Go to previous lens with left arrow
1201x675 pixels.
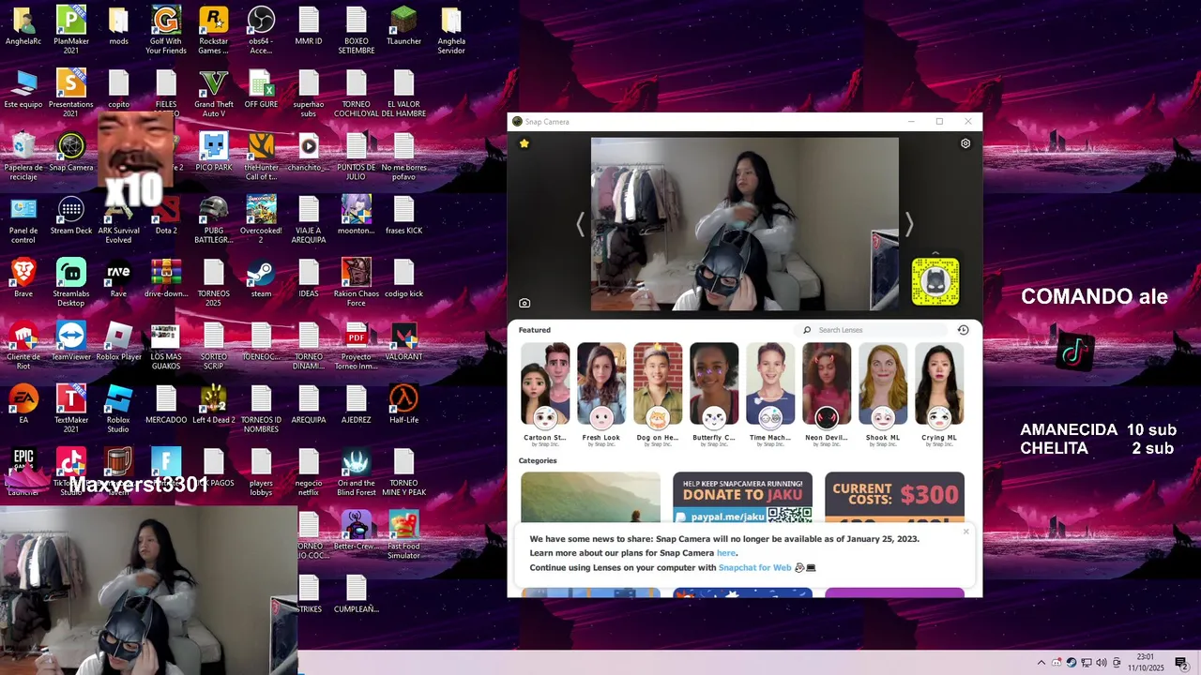580,224
